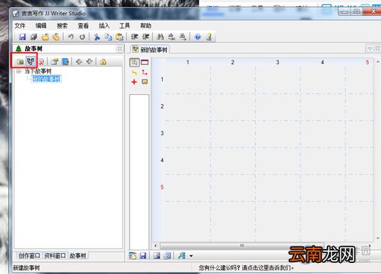Screen dimensions: 381x274
Task: Move item down with the down arrow icon
Action: (x=89, y=62)
